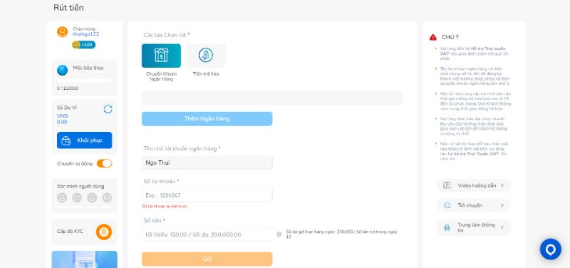
Task: Click the globe icon beside Mốc tiếp theo
Action: 62,70
